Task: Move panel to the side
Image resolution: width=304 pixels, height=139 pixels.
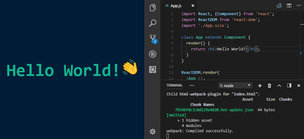Action: tap(289, 86)
